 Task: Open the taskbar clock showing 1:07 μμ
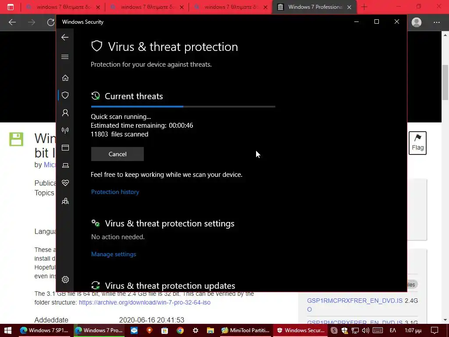[413, 330]
